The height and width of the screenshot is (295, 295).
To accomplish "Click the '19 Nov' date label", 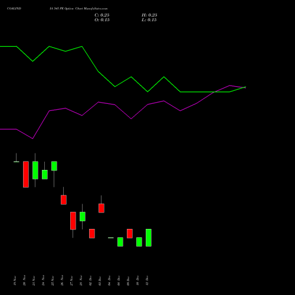I will pos(15,280).
